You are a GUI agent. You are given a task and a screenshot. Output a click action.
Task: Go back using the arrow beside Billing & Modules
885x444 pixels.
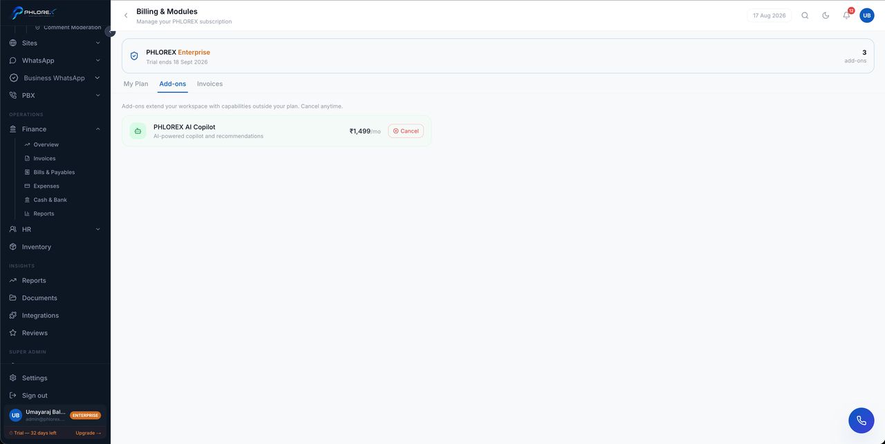[x=126, y=15]
